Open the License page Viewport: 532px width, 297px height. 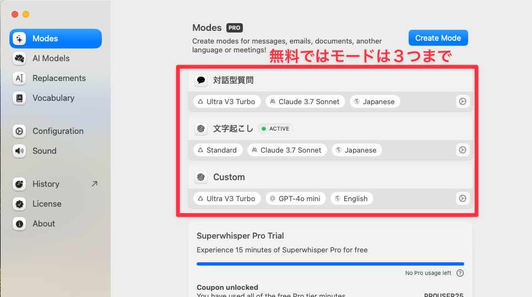coord(56,204)
